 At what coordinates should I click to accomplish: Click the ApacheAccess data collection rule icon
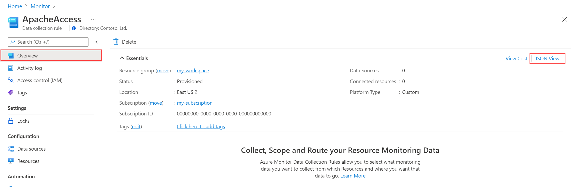click(13, 22)
